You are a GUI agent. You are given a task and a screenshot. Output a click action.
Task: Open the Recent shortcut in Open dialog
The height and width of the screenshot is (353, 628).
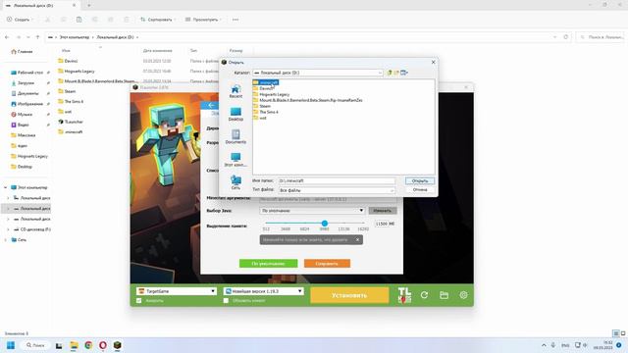(x=235, y=91)
